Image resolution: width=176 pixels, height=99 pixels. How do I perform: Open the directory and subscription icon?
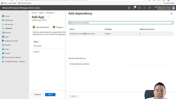(129, 8)
